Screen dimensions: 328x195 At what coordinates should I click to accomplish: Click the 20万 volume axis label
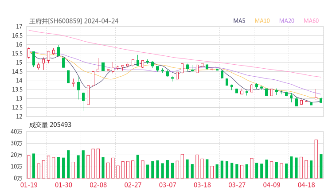[16, 155]
